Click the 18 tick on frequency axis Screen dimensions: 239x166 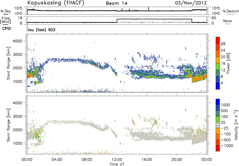pyautogui.click(x=20, y=18)
